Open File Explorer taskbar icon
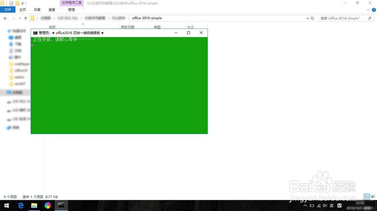This screenshot has height=211, width=377. tap(34, 205)
